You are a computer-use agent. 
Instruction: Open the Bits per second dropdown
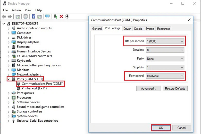pyautogui.click(x=165, y=41)
